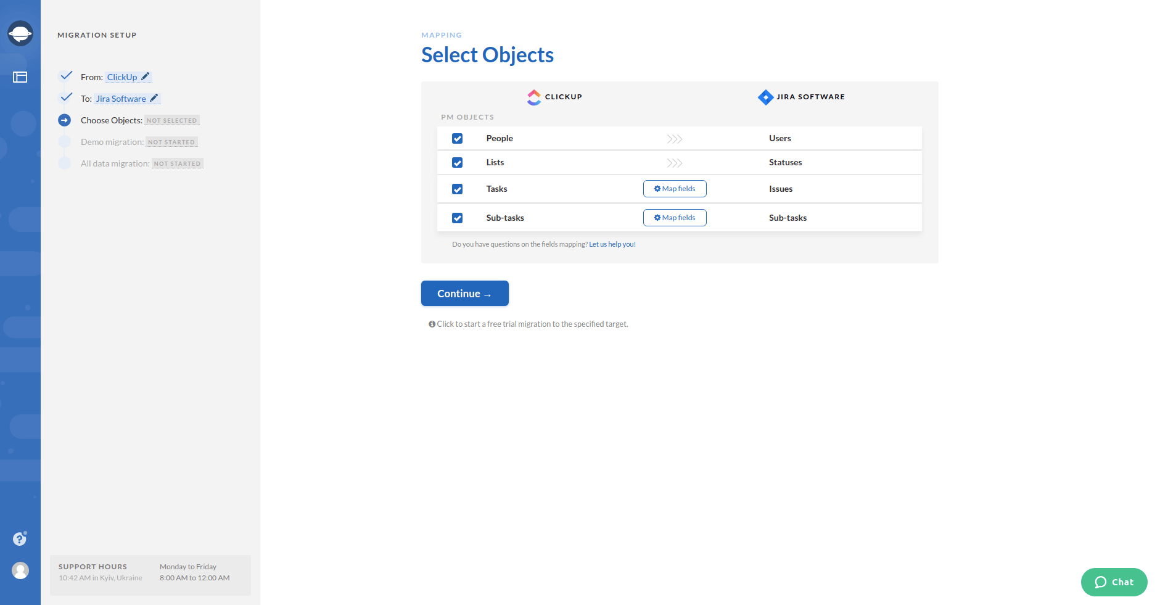
Task: Open the "Let us help you!" link
Action: coord(612,244)
